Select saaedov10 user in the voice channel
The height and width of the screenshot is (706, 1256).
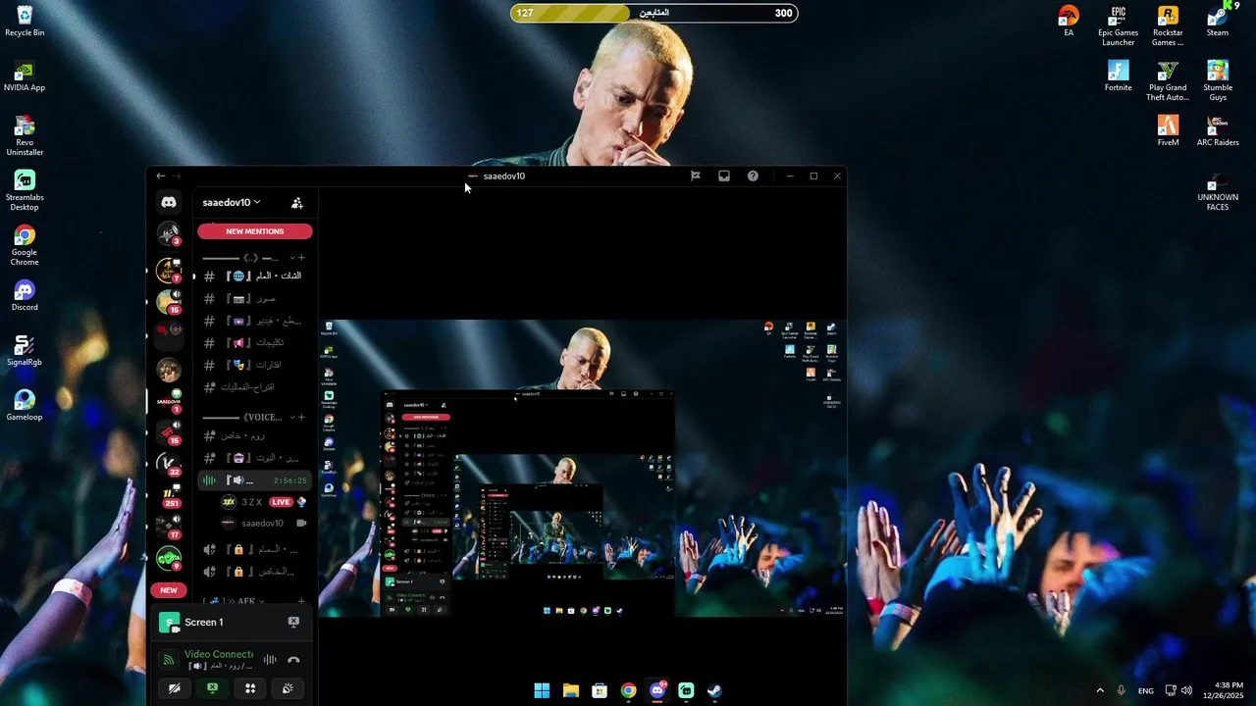[263, 524]
